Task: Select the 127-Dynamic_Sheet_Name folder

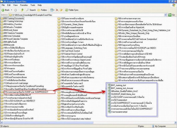Action: point(71,24)
